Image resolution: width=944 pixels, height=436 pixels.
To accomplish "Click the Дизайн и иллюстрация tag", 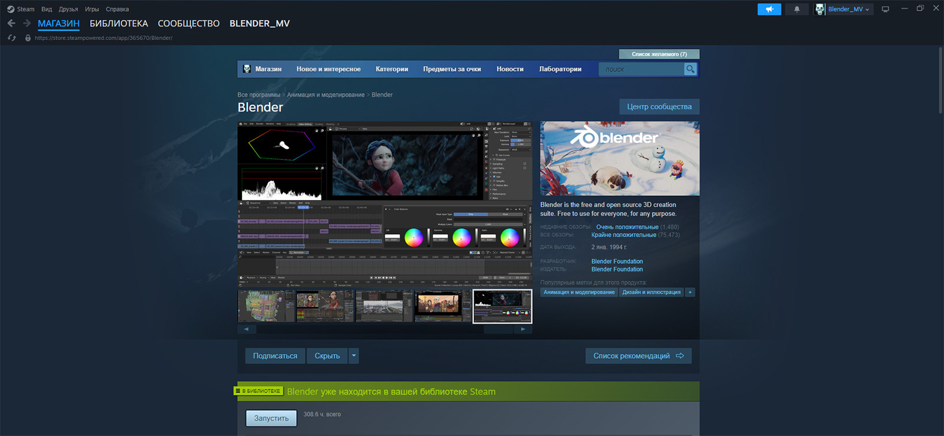I will pyautogui.click(x=651, y=292).
